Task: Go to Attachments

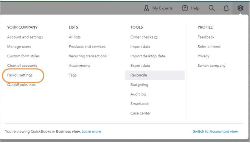Action: point(79,66)
